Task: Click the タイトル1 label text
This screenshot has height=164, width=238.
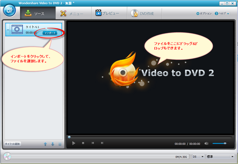Action: coord(33,27)
